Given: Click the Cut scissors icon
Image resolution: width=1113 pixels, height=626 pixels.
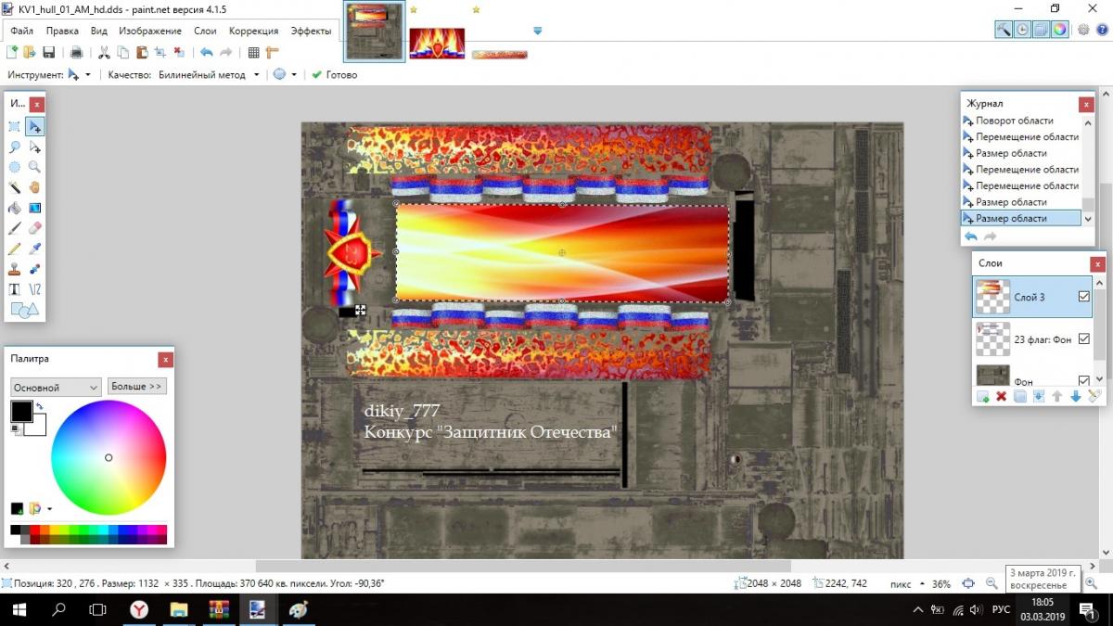Looking at the screenshot, I should (104, 53).
